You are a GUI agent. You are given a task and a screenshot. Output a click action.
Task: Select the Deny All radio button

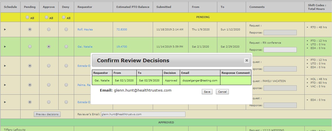(x=64, y=17)
